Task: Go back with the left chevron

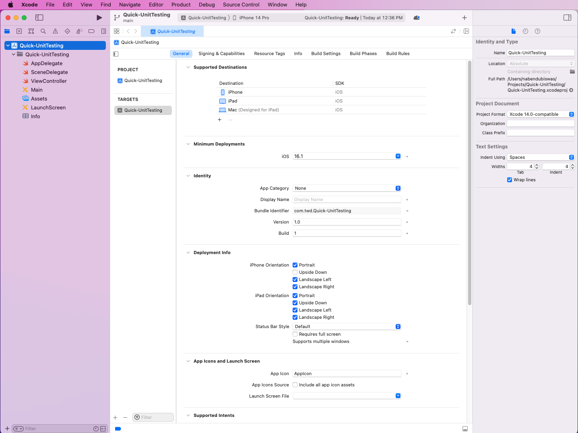Action: (x=128, y=31)
